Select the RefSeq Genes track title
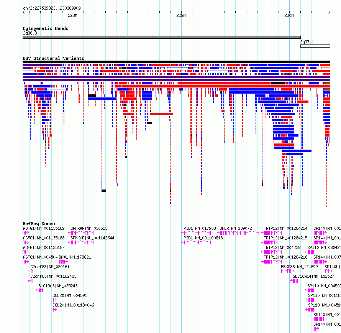 coord(39,224)
